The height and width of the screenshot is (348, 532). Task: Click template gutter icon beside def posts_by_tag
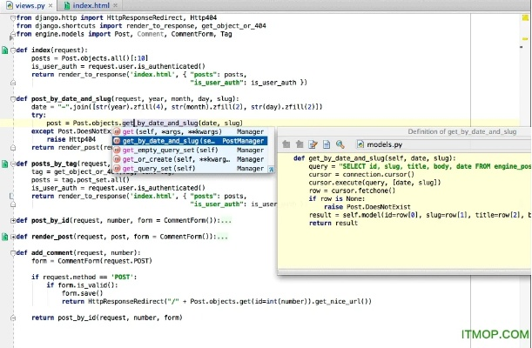(4, 164)
